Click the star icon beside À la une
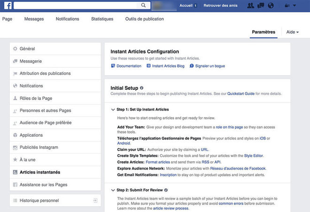 [15, 159]
